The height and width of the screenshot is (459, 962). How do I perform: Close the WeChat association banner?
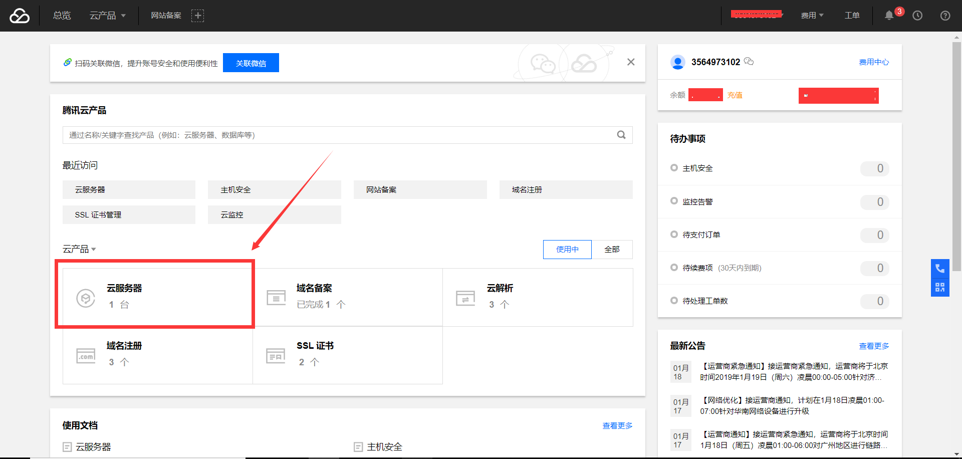click(631, 62)
